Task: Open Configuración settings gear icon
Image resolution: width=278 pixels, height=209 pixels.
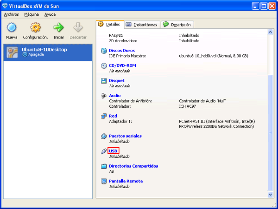Action: (35, 28)
